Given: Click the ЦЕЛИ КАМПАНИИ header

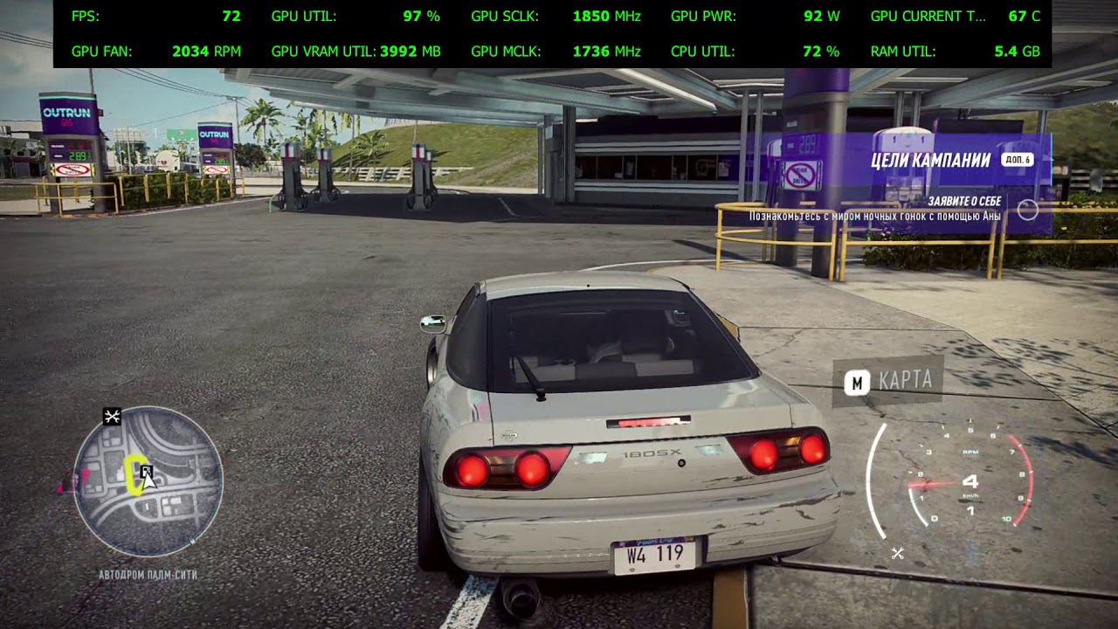Looking at the screenshot, I should [930, 160].
